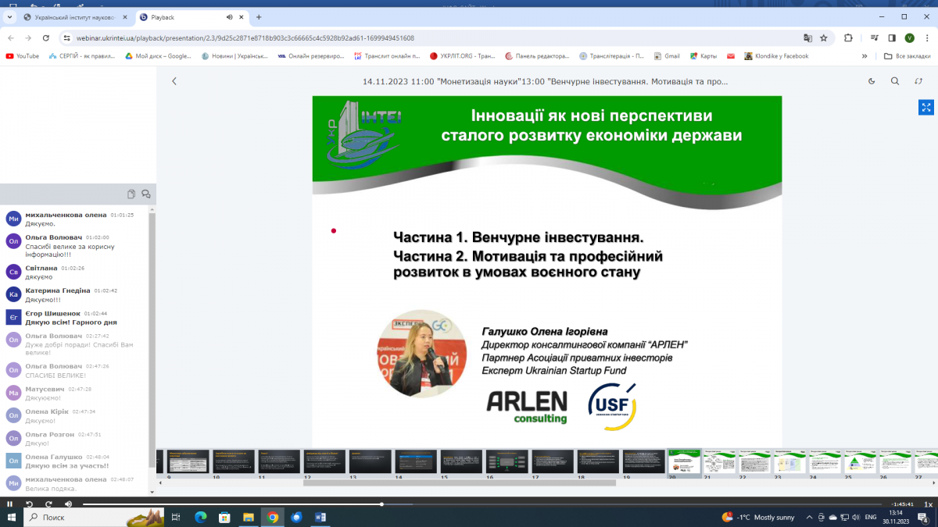Open the YouTube bookmark
Screen dimensions: 938x527
coord(22,56)
